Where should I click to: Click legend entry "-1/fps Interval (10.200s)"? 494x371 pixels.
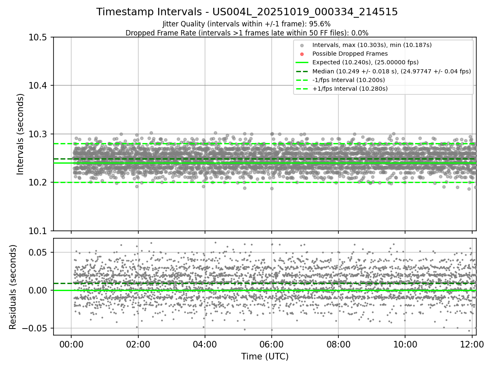pos(349,80)
